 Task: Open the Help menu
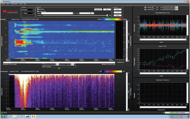(25, 4)
